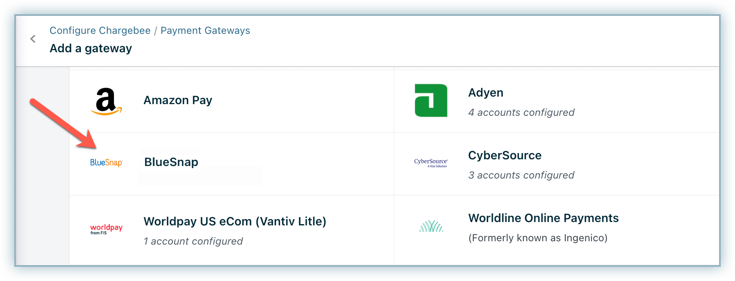Screen dimensions: 735x281
Task: Go back using the left chevron
Action: tap(33, 39)
